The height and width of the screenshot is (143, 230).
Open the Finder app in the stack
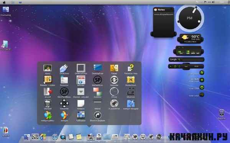[x=114, y=68]
